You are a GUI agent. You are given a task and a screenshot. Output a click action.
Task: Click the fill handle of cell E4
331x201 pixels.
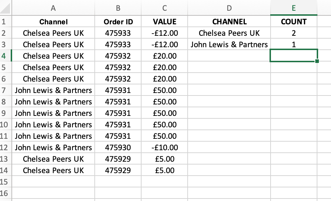click(317, 61)
